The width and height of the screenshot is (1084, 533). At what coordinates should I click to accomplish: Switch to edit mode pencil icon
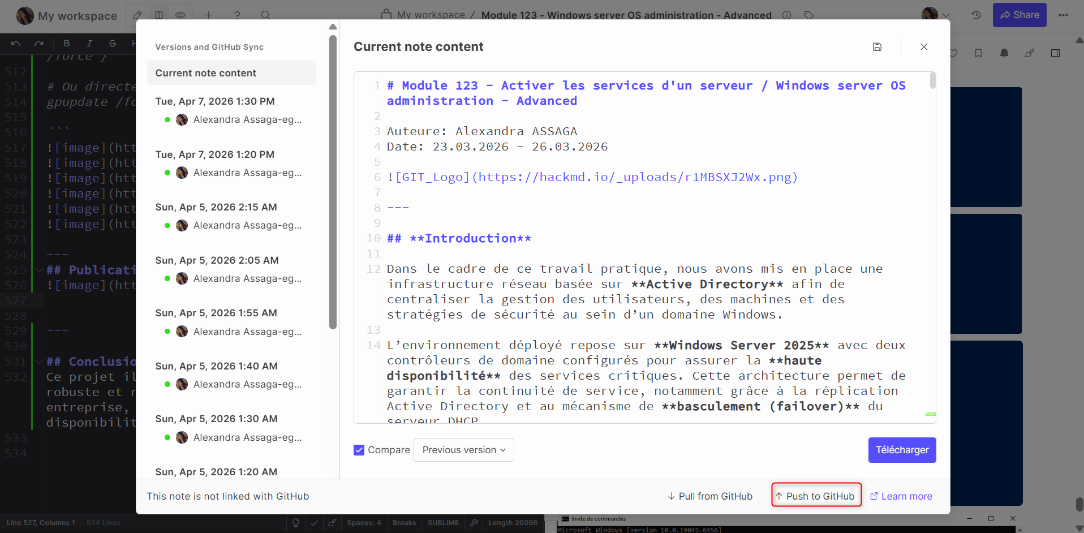coord(137,15)
